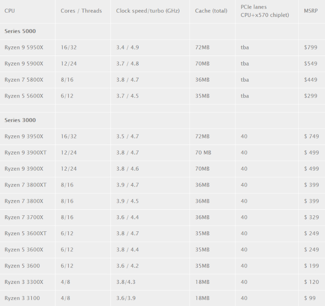Click the 4/8 cores of Ryzen 3 3300X
Image resolution: width=325 pixels, height=306 pixels.
pos(65,282)
